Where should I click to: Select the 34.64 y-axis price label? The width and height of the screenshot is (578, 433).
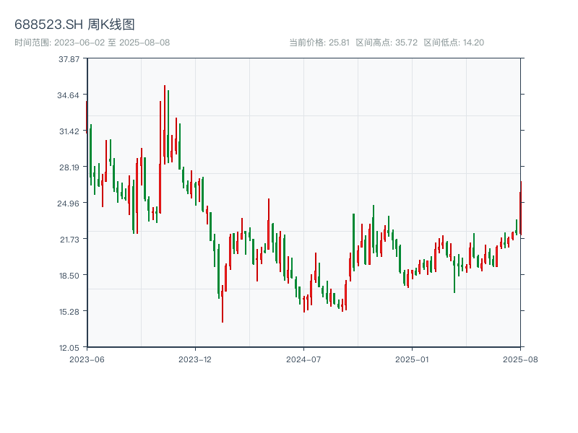[x=69, y=95]
